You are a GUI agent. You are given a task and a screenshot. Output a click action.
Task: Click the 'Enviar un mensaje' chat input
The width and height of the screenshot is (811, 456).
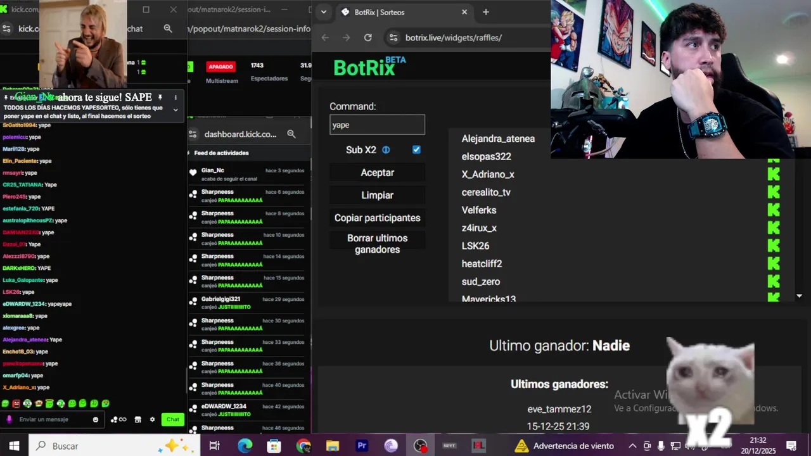[x=53, y=419]
